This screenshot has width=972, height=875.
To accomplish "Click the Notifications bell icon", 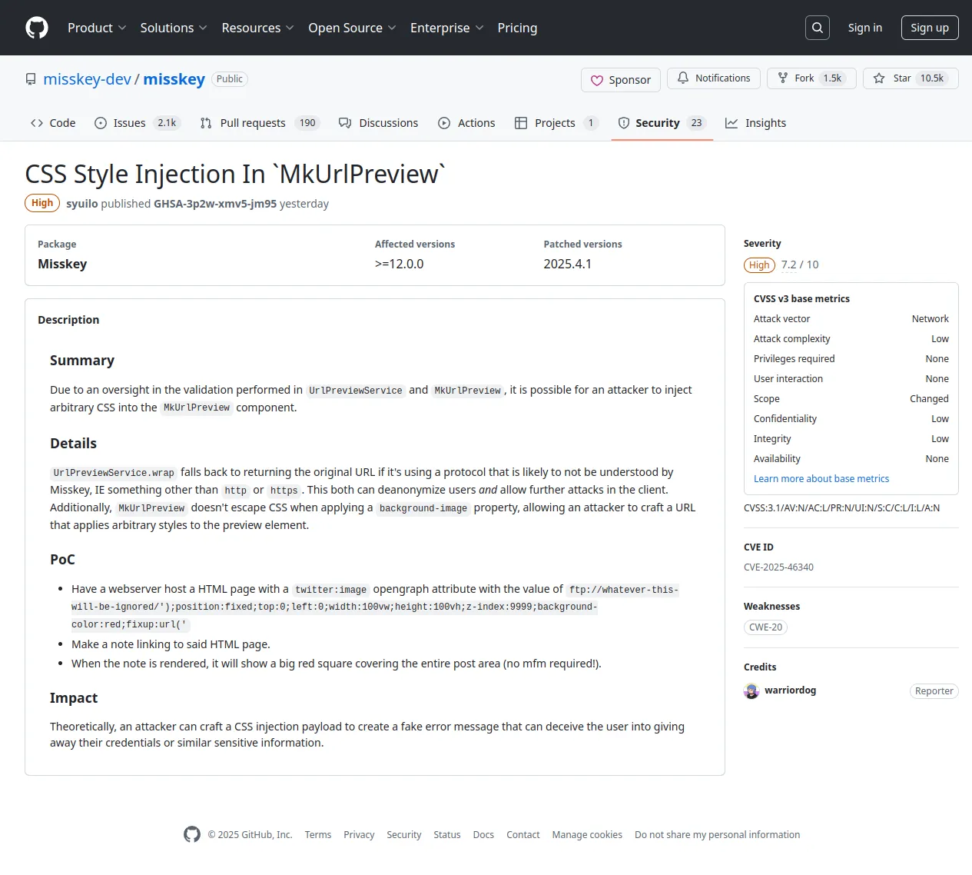I will (683, 78).
